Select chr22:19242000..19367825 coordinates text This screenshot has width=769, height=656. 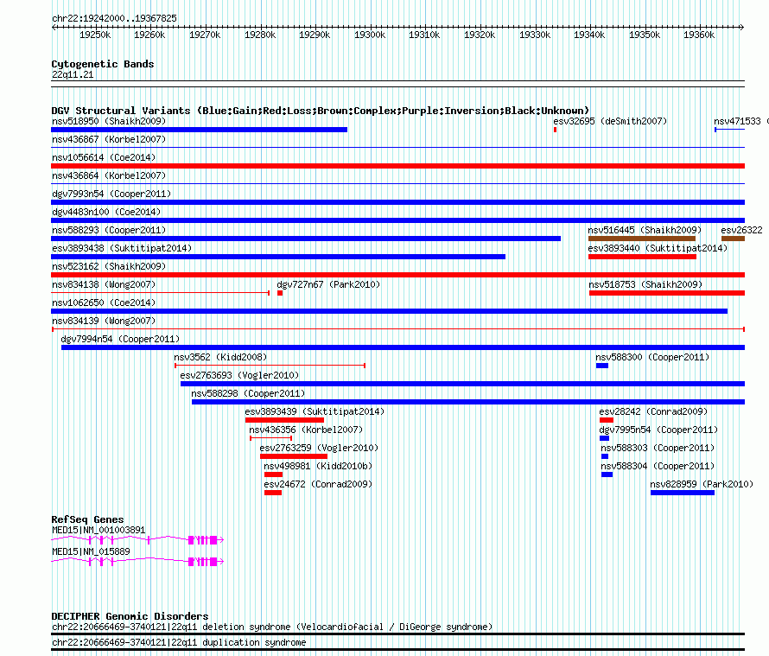coord(114,19)
